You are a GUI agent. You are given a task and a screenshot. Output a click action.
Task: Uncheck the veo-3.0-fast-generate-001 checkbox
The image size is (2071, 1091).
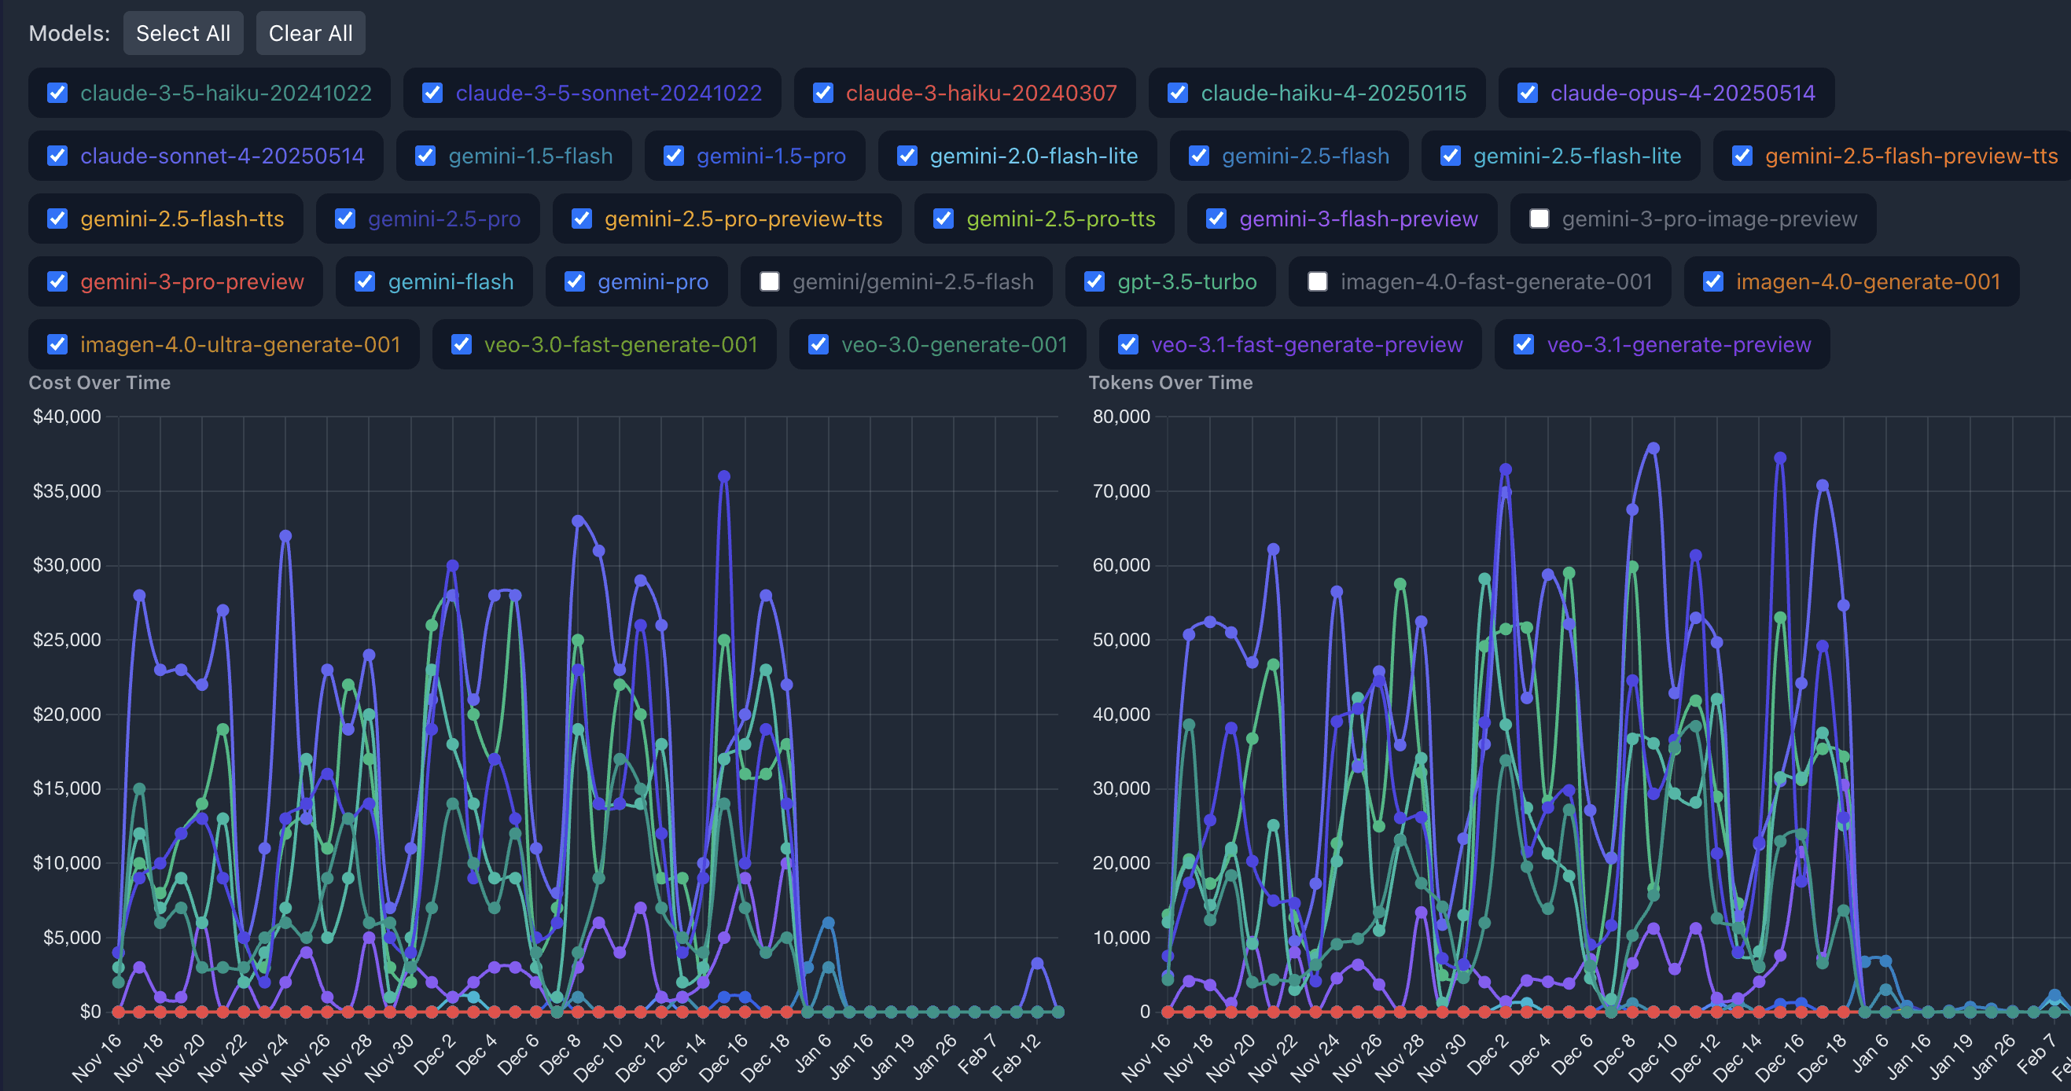pyautogui.click(x=461, y=344)
